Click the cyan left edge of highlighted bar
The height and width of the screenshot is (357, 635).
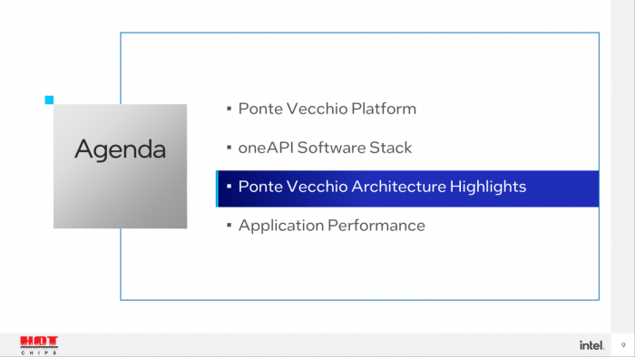click(x=217, y=188)
